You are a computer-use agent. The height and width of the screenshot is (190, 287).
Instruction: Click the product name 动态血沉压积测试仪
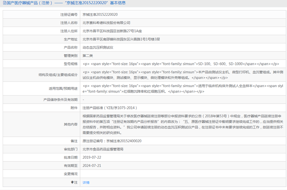[98, 47]
